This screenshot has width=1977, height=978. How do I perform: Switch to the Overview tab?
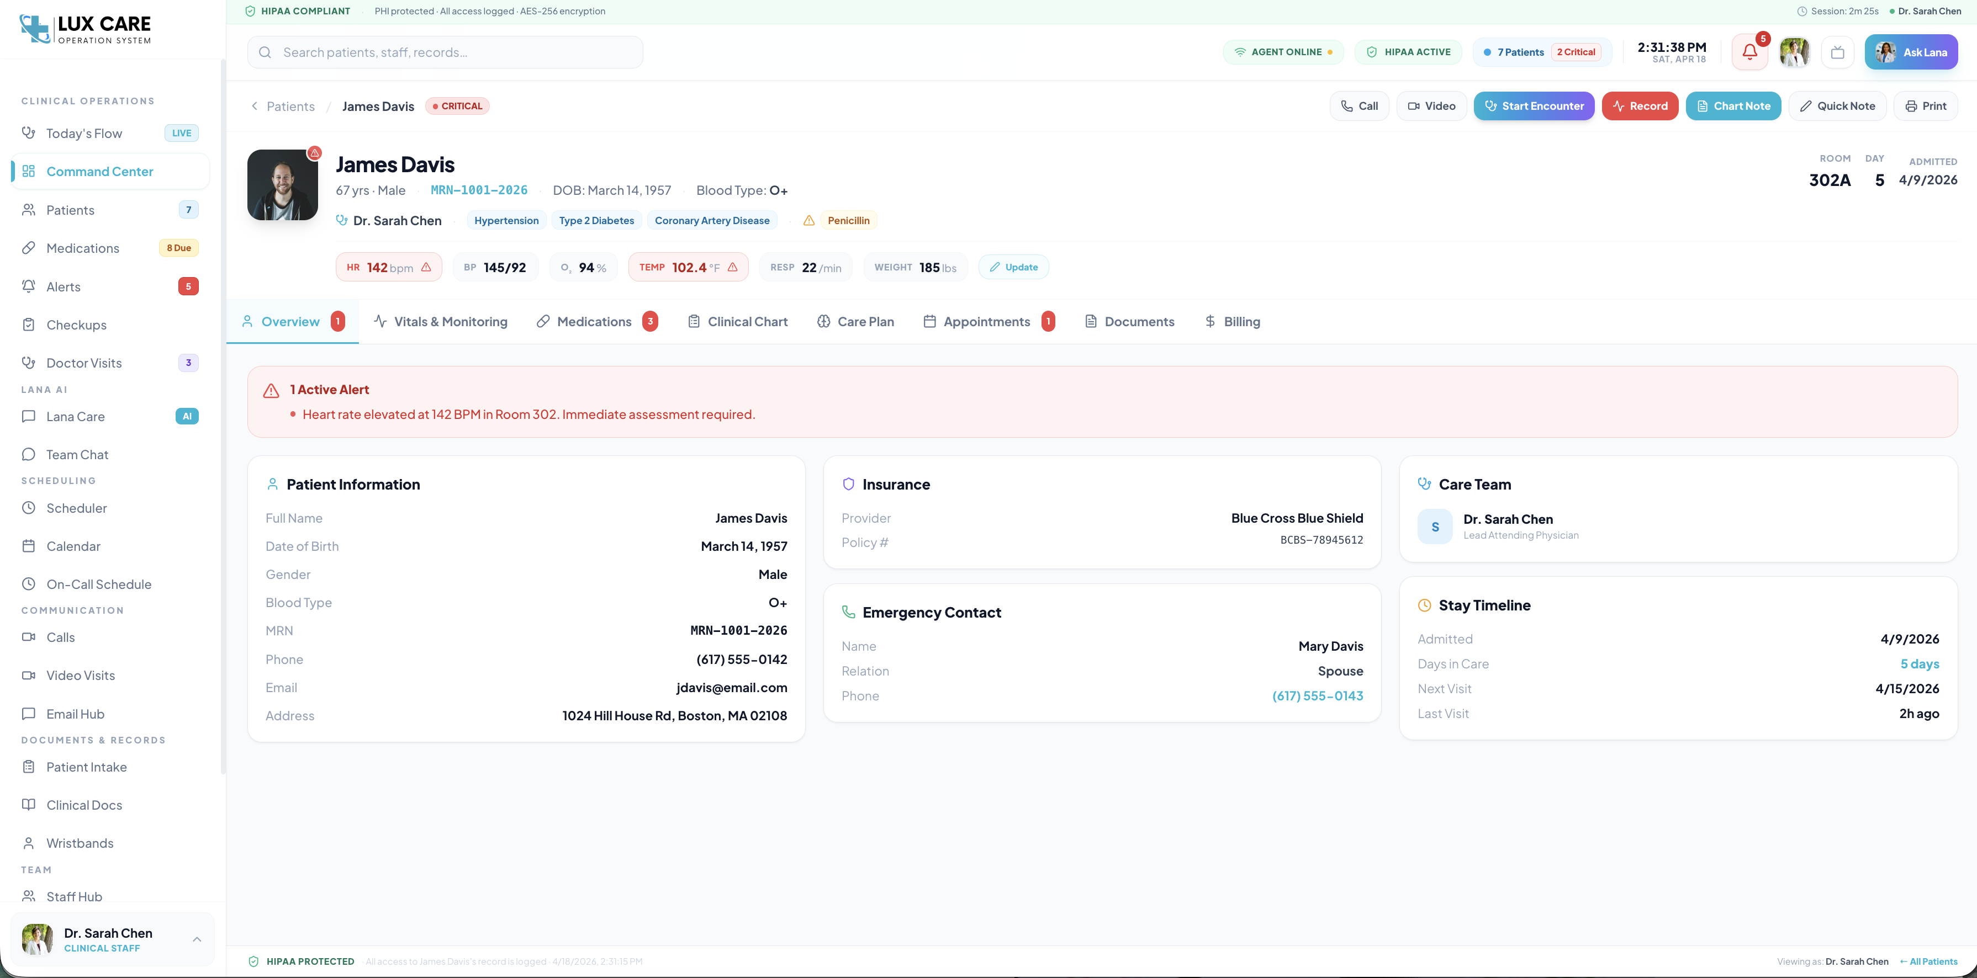coord(293,321)
